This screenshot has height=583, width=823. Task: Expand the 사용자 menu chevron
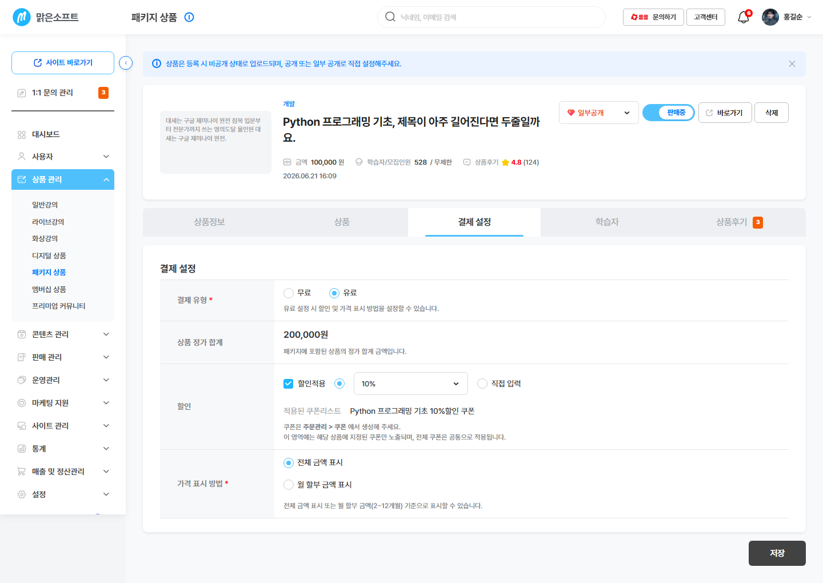(106, 157)
